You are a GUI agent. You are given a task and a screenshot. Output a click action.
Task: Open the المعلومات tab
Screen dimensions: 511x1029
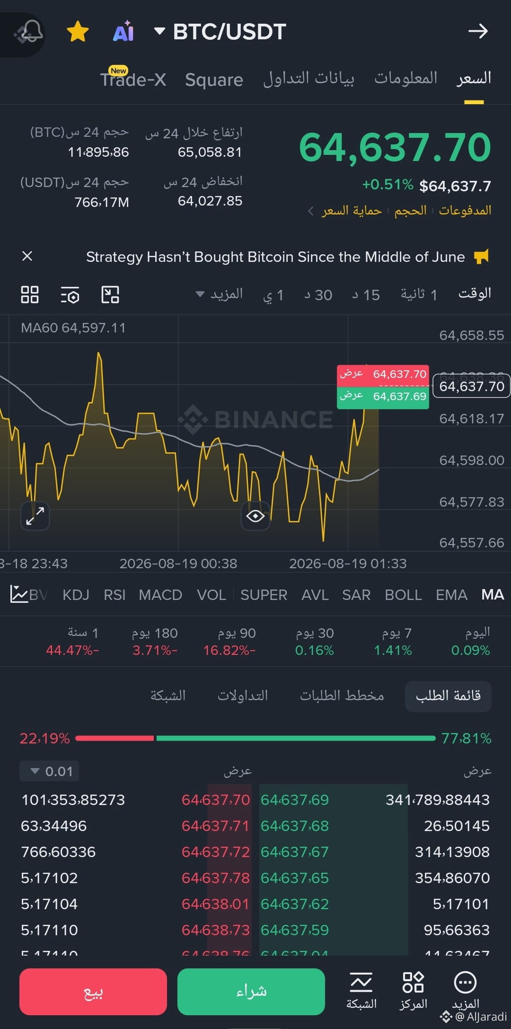[x=406, y=78]
